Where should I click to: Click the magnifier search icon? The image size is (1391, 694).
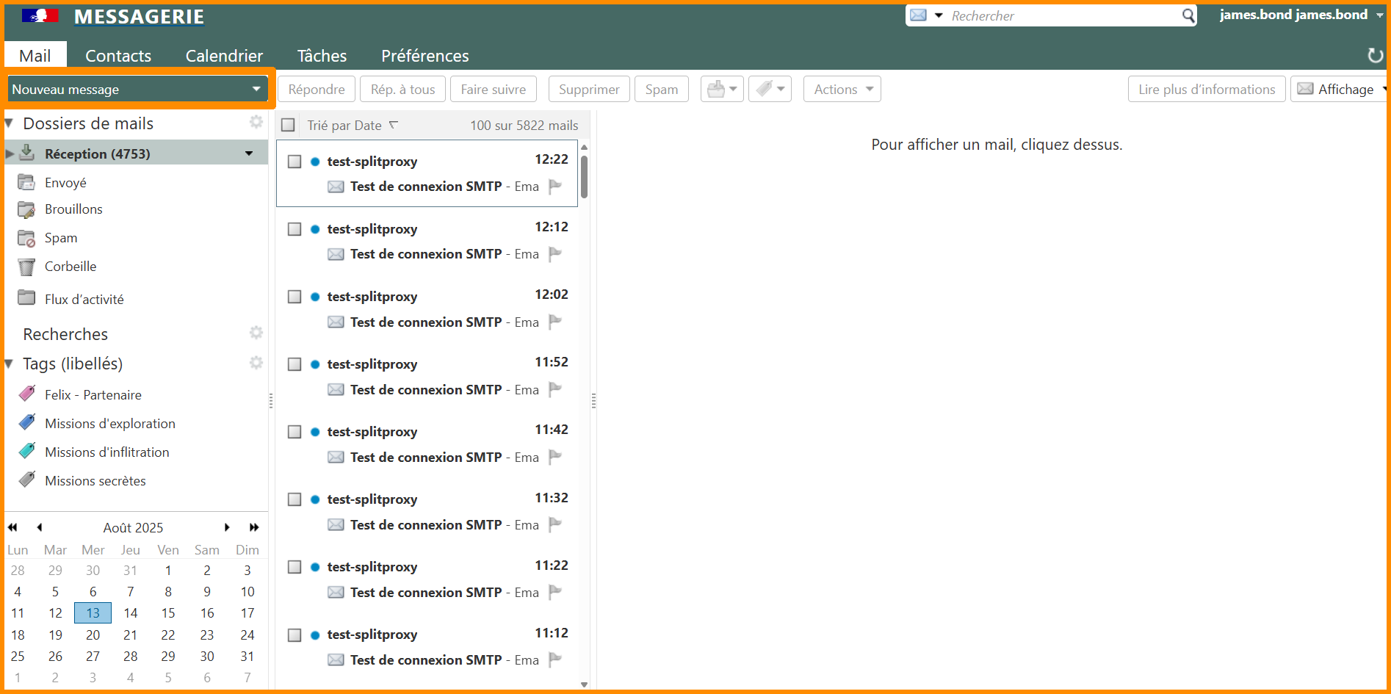coord(1188,15)
